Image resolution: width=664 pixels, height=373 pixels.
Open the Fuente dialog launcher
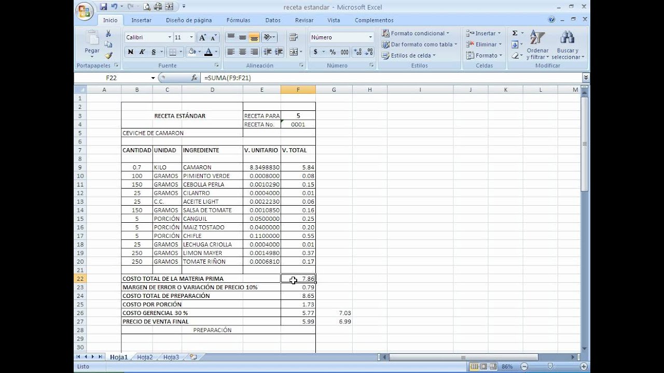216,65
